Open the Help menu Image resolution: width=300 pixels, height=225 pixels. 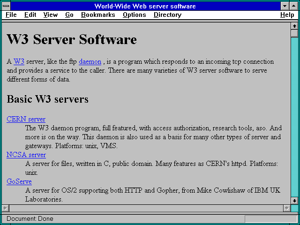click(x=287, y=15)
